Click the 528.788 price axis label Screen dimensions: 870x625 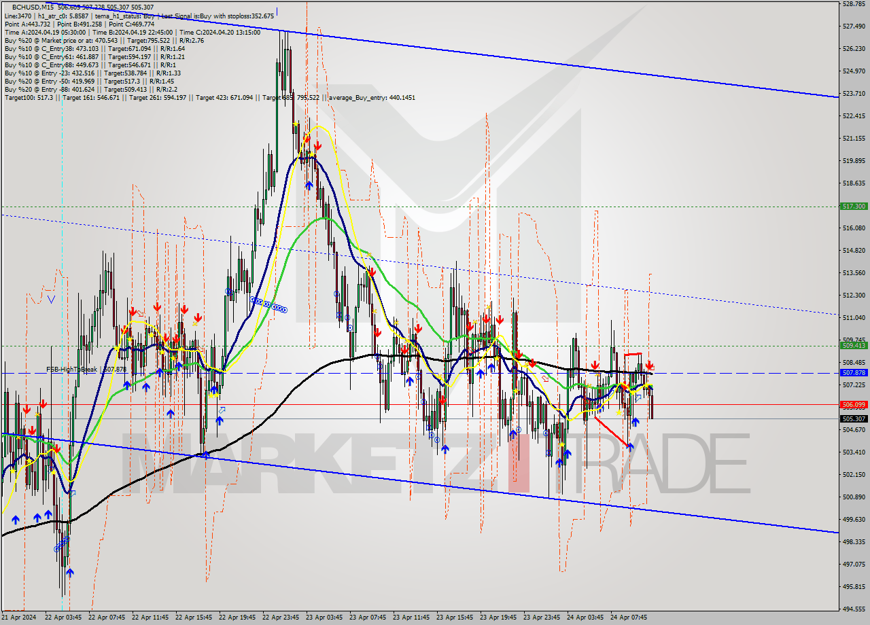click(853, 4)
